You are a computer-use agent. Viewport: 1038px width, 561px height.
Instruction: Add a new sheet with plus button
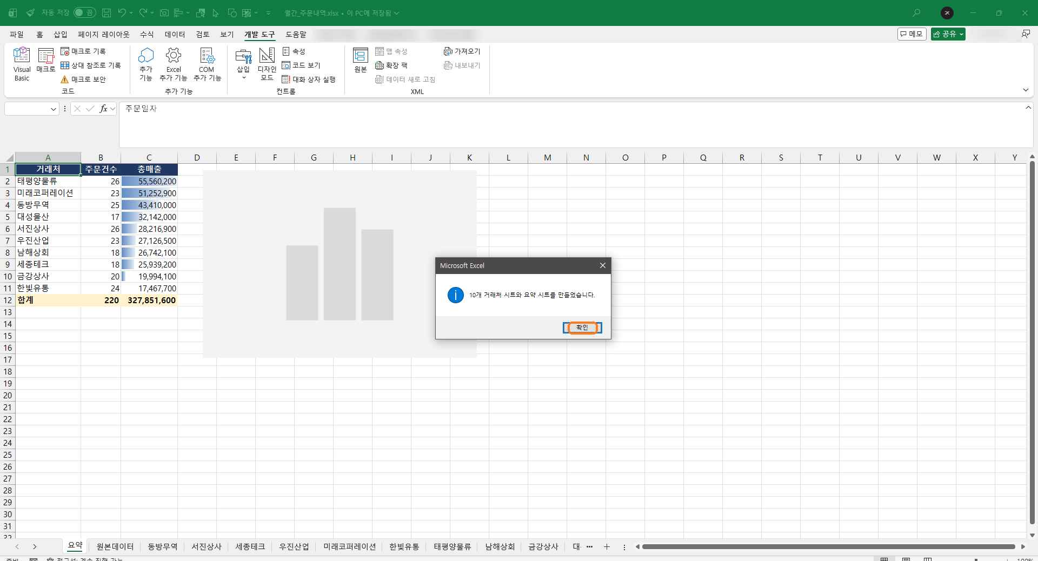[x=607, y=546]
